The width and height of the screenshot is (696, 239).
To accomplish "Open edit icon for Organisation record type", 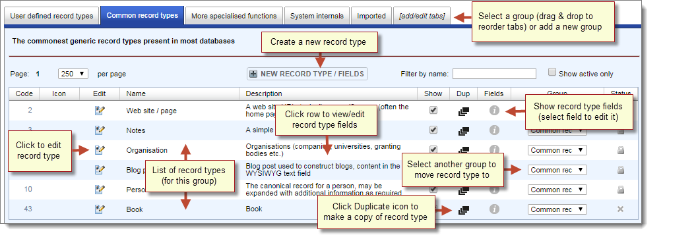I will click(100, 150).
